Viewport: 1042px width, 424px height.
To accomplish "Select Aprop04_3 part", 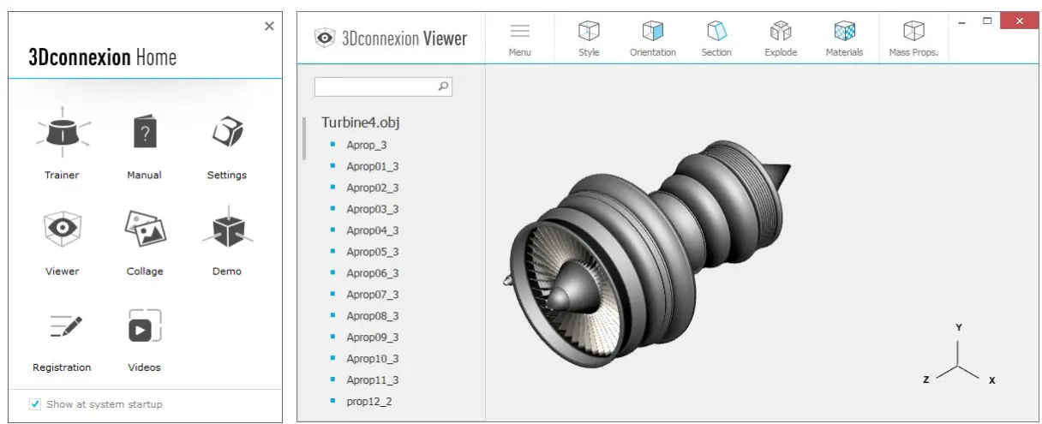I will pyautogui.click(x=373, y=230).
